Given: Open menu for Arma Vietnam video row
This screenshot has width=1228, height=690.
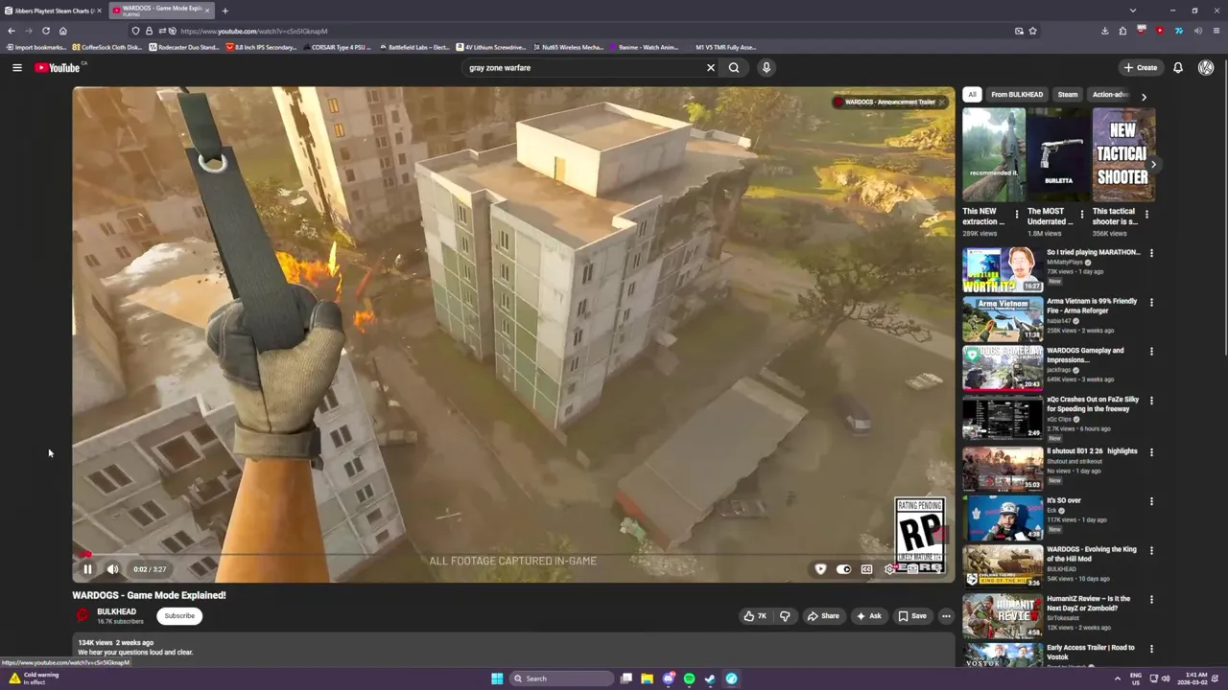Looking at the screenshot, I should point(1151,302).
